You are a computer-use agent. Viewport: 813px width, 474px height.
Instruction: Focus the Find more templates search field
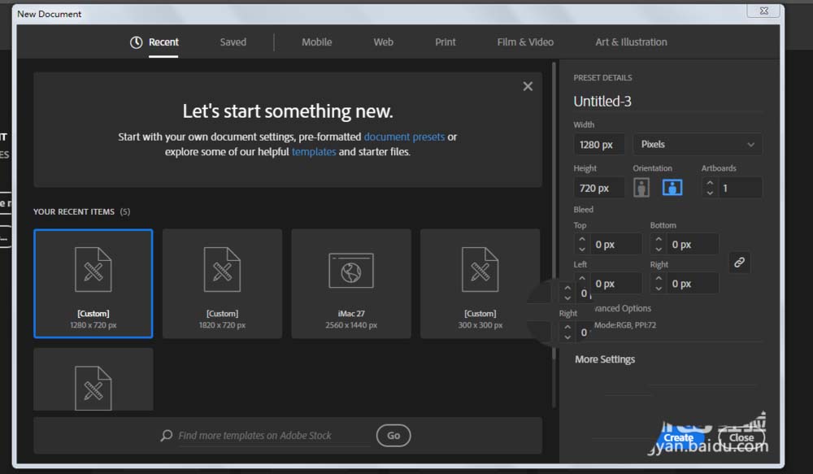pos(274,436)
